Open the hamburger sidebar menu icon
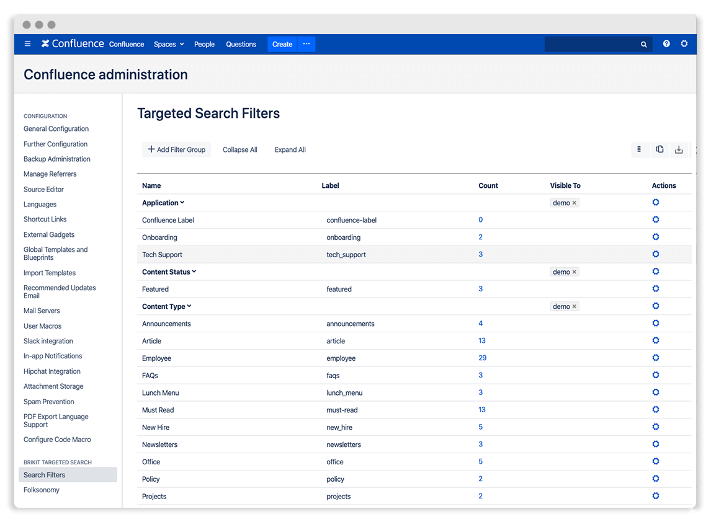711x522 pixels. point(28,44)
